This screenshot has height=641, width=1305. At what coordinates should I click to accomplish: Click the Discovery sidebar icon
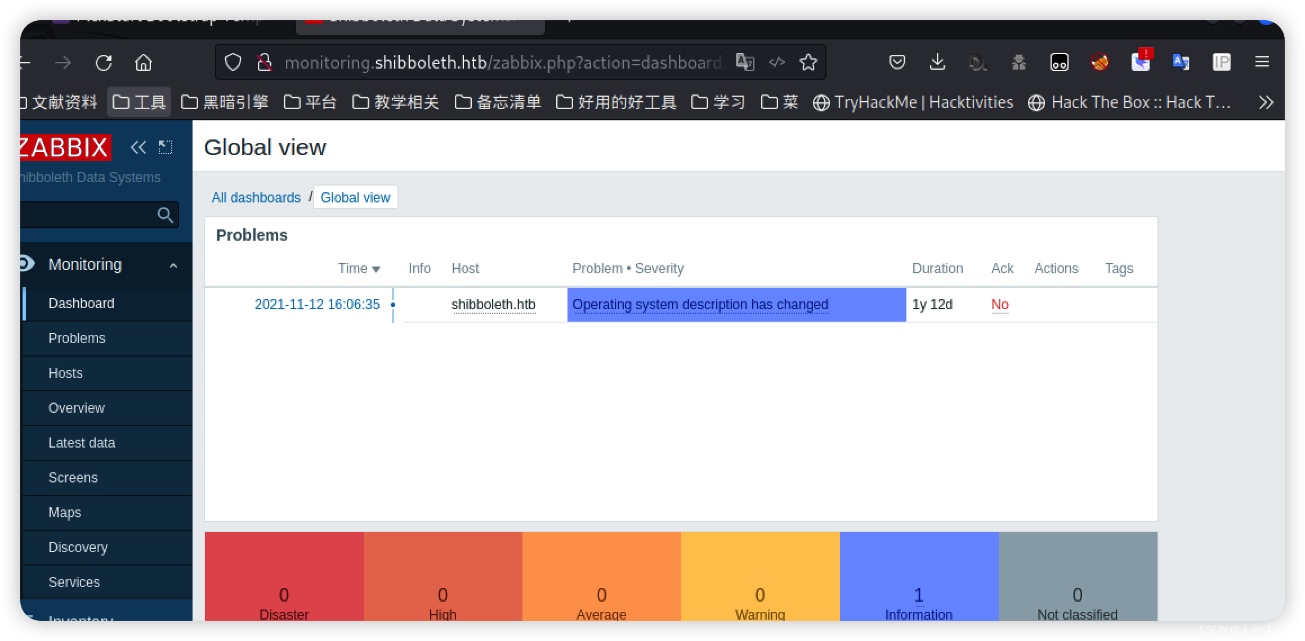click(77, 547)
